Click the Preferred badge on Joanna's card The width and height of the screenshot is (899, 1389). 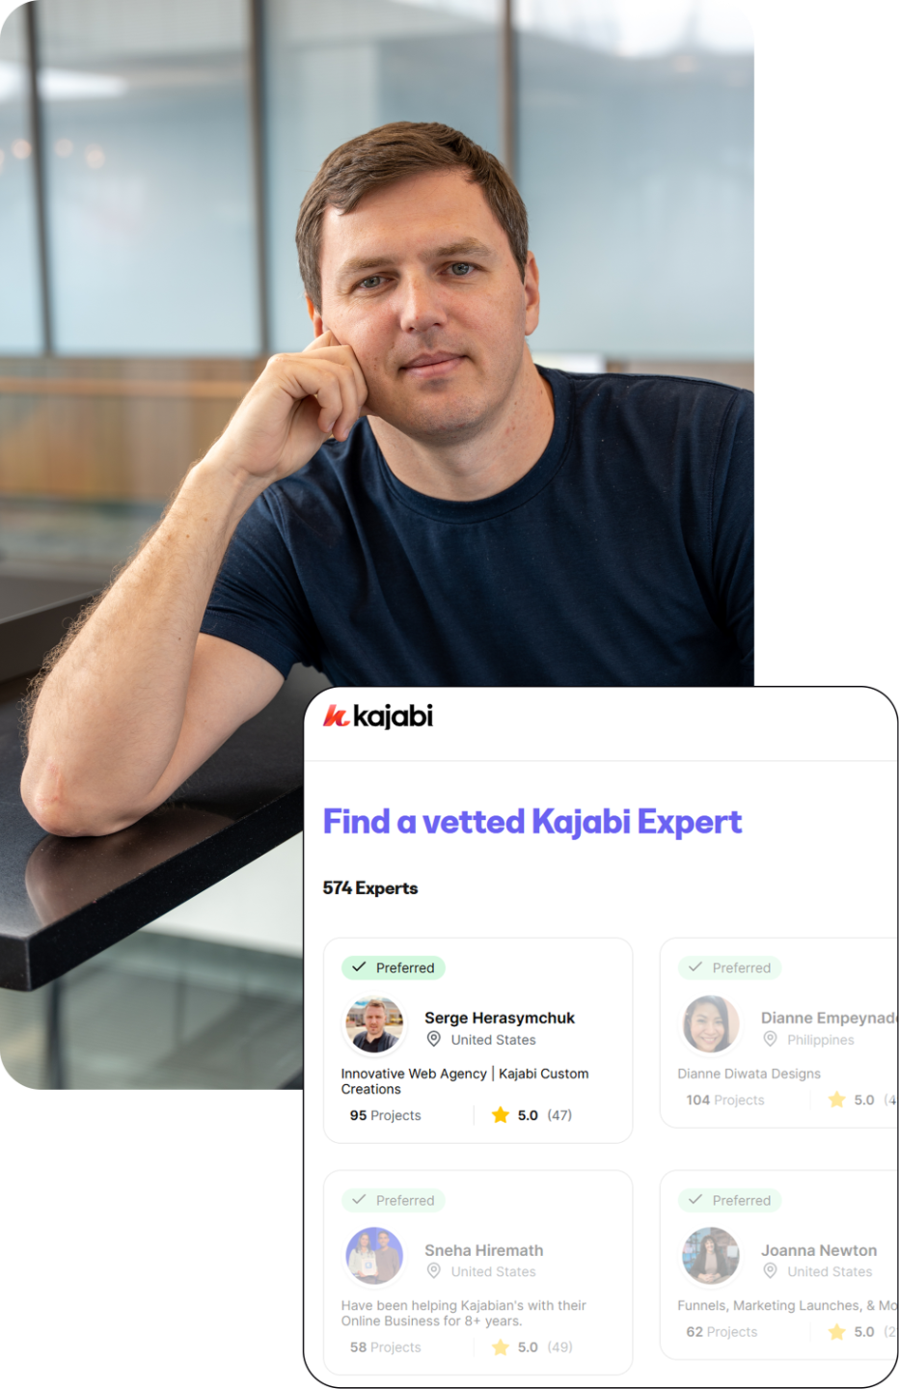point(730,1200)
